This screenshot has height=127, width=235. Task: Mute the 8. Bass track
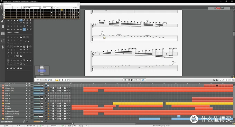pyautogui.click(x=29, y=104)
